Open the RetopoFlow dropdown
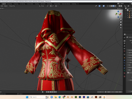132x99 pixels. pyautogui.click(x=13, y=6)
